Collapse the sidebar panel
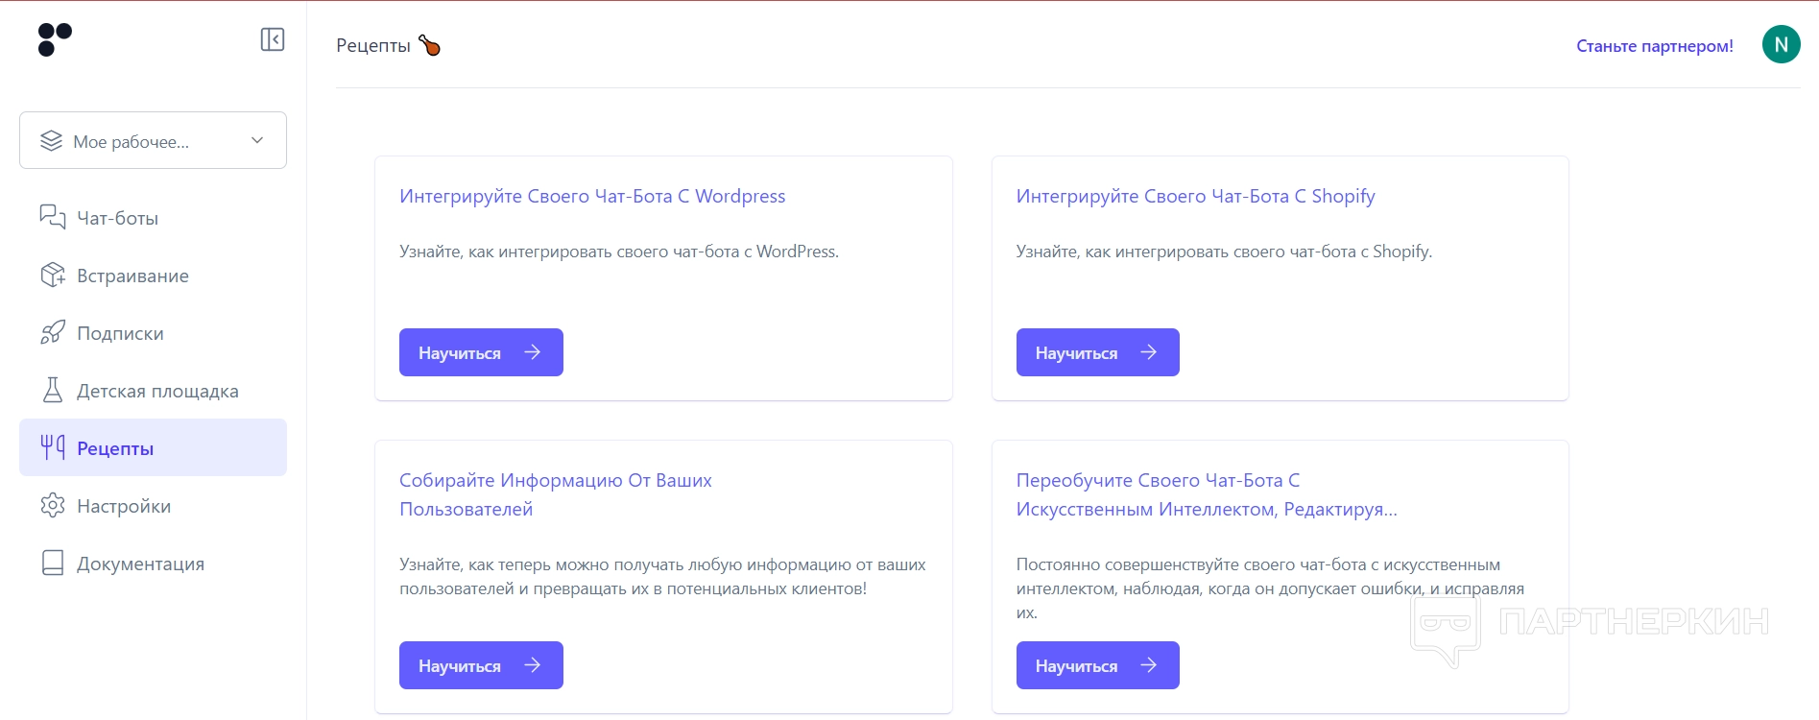Viewport: 1819px width, 720px height. point(273,39)
